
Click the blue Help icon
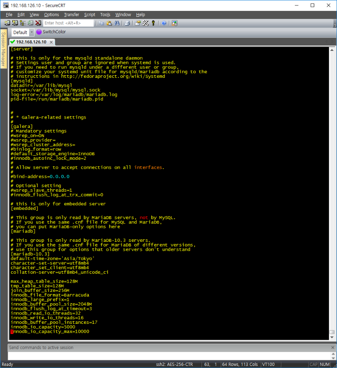tap(164, 23)
